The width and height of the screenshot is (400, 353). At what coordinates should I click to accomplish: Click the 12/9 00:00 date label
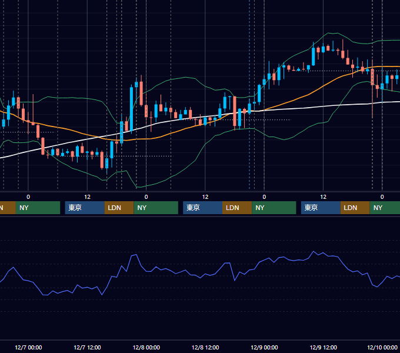click(264, 347)
